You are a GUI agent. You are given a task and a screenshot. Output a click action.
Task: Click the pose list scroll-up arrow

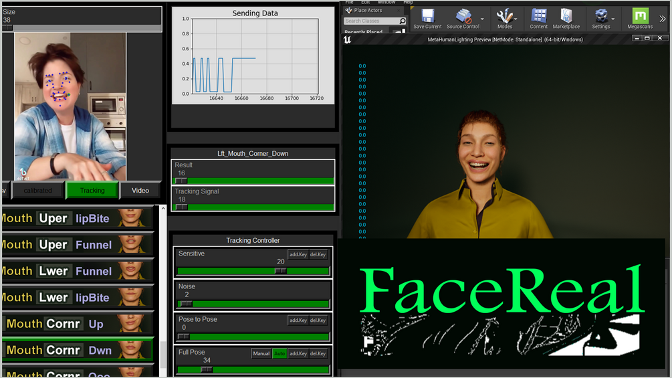pos(163,208)
